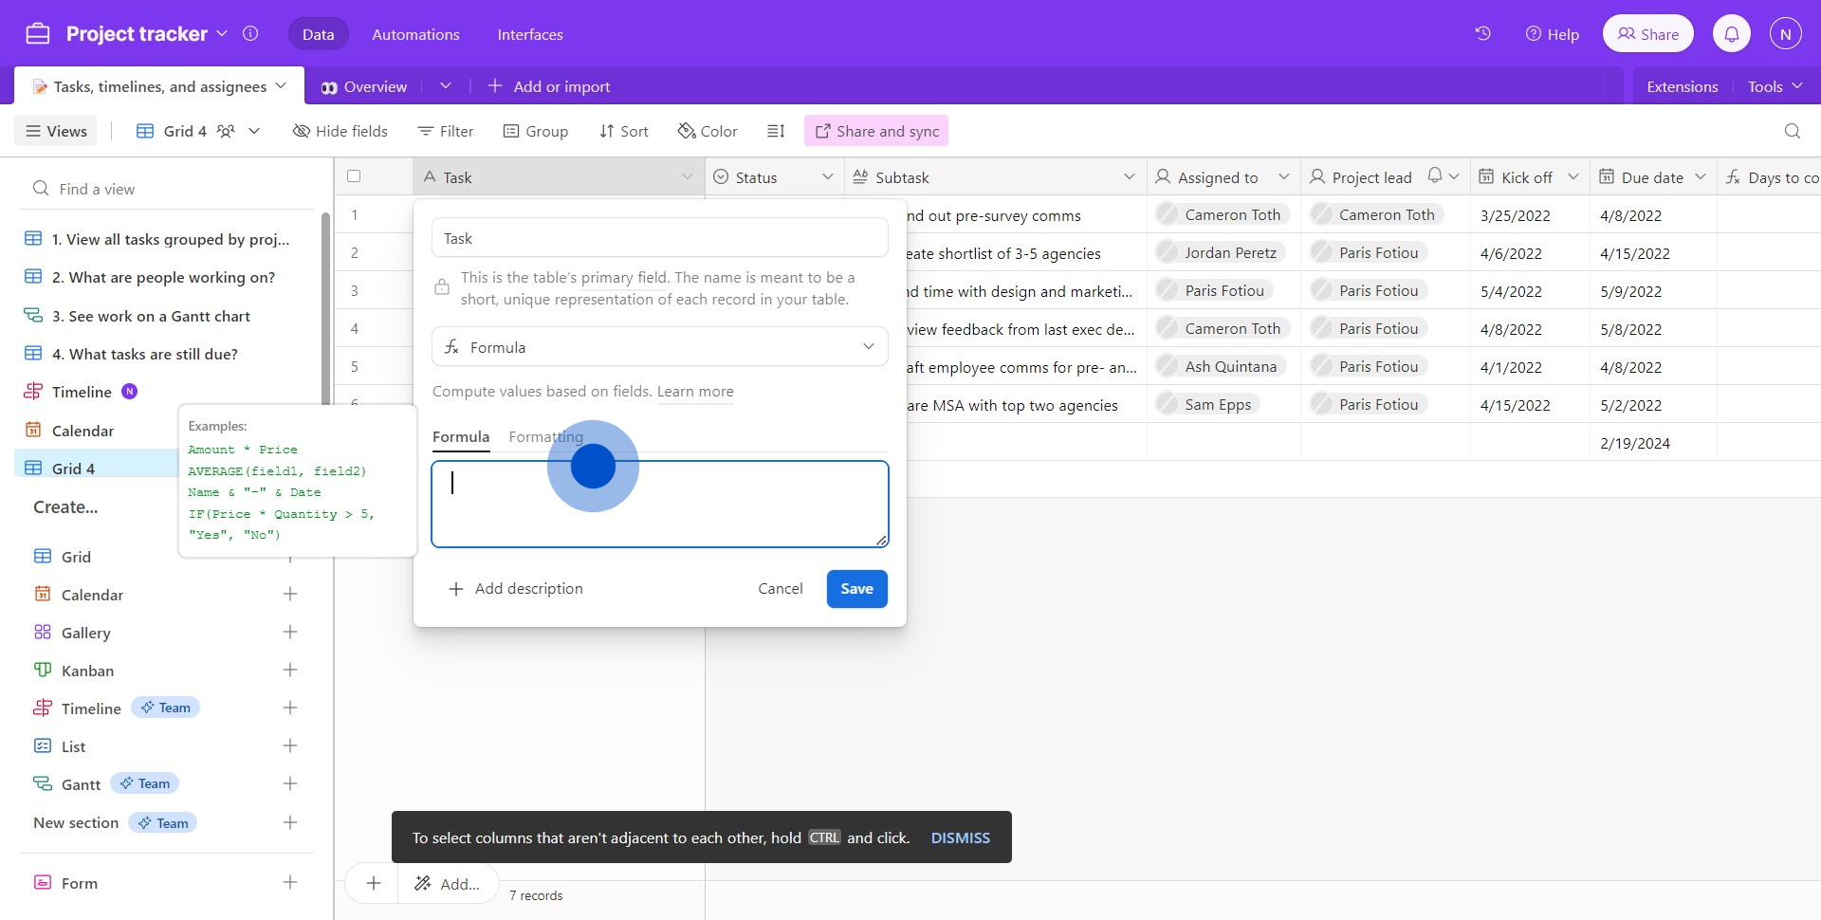1821x920 pixels.
Task: Add a new Gallery view
Action: (x=290, y=633)
